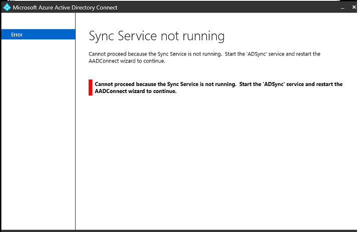The width and height of the screenshot is (358, 232).
Task: Select the Error step in sidebar
Action: pyautogui.click(x=38, y=34)
